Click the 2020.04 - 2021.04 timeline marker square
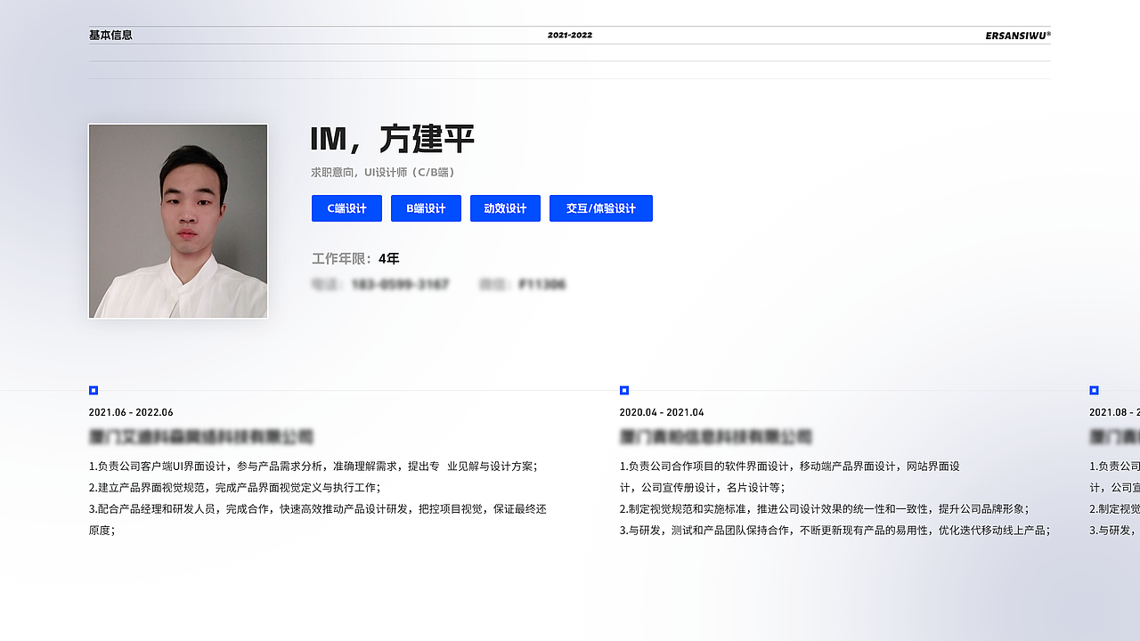Viewport: 1140px width, 641px height. tap(624, 390)
